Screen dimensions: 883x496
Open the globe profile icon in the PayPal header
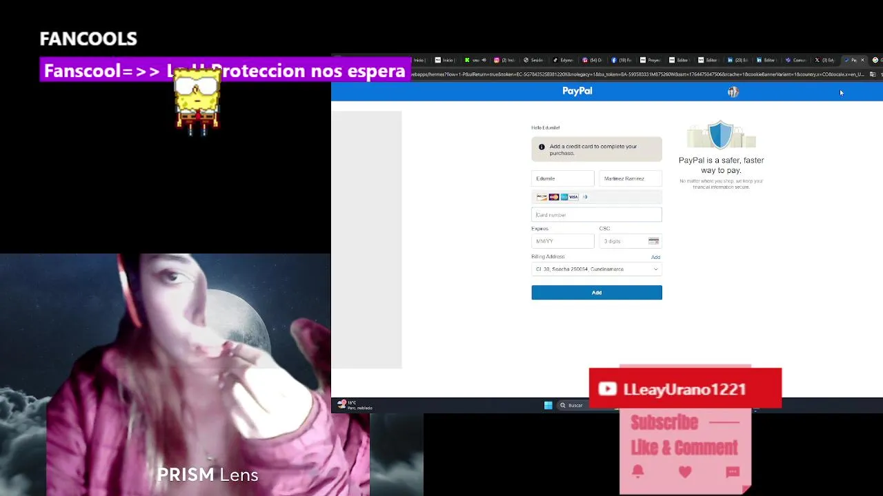tap(733, 92)
